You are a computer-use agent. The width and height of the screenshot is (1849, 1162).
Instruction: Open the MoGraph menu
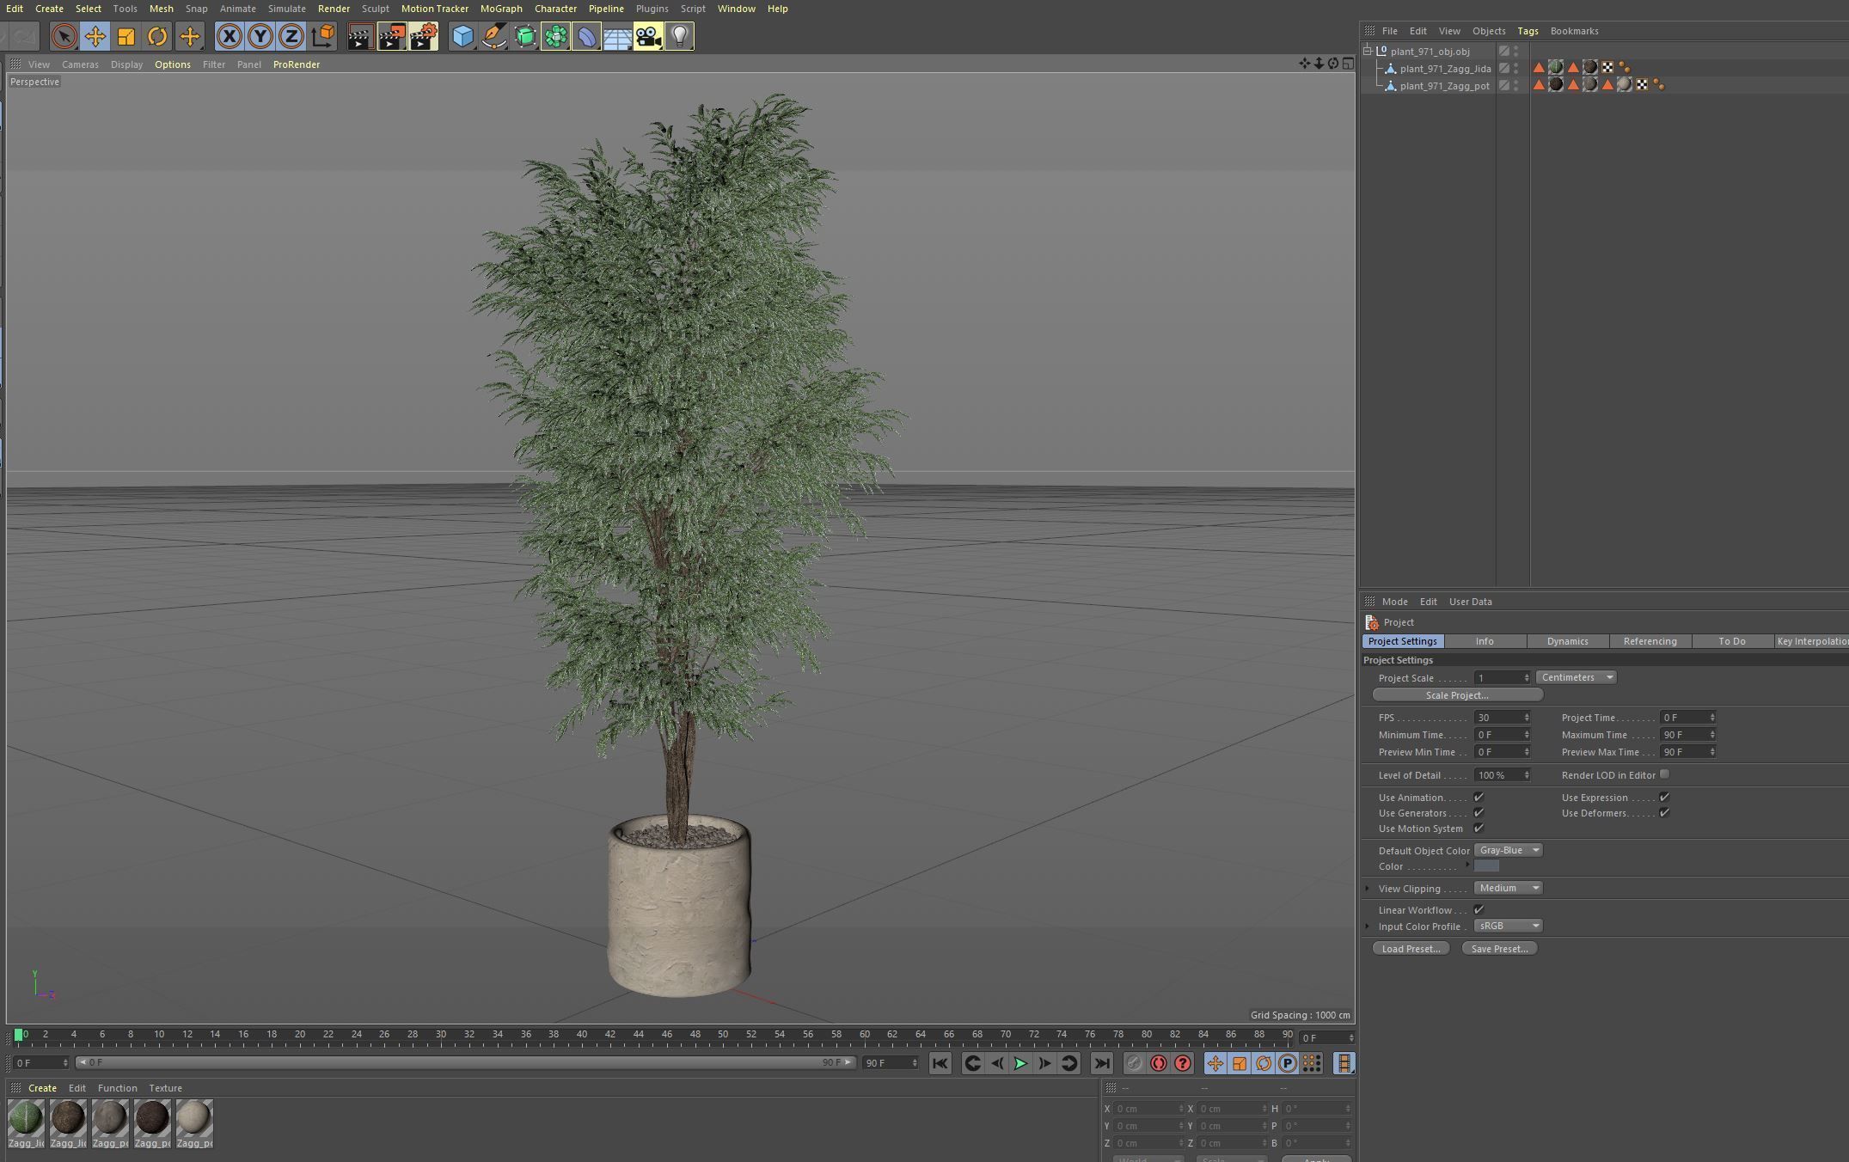[501, 9]
